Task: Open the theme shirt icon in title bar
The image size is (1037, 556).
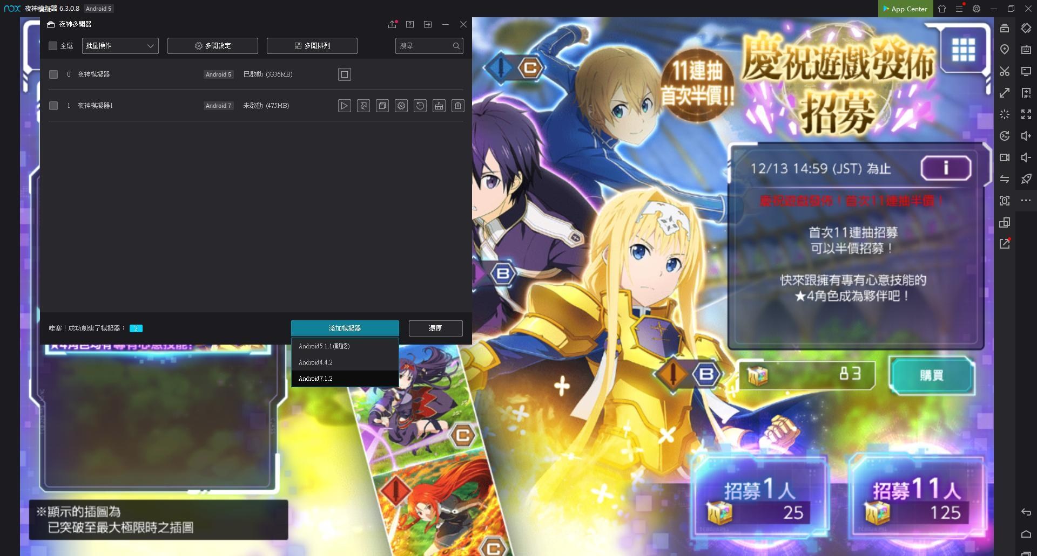Action: point(942,9)
